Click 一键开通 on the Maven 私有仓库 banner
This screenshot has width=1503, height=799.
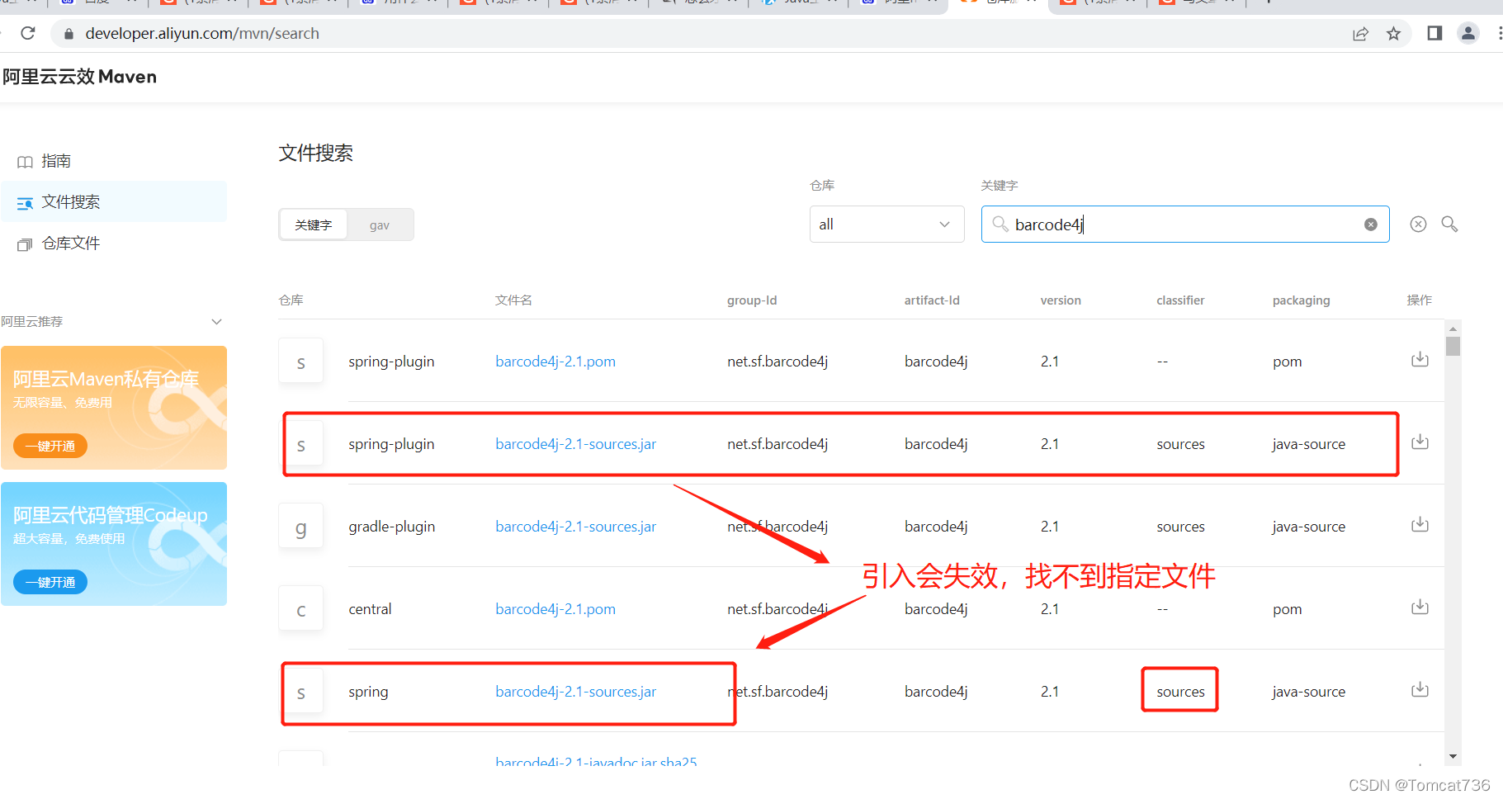(x=50, y=446)
